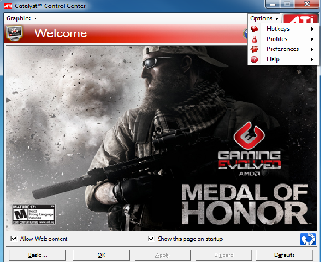Click the Apply button

(163, 255)
